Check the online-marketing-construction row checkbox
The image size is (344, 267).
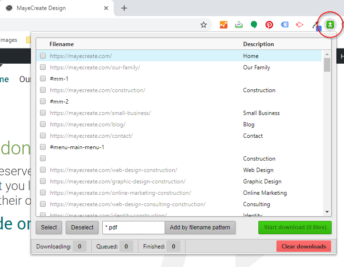tap(43, 192)
